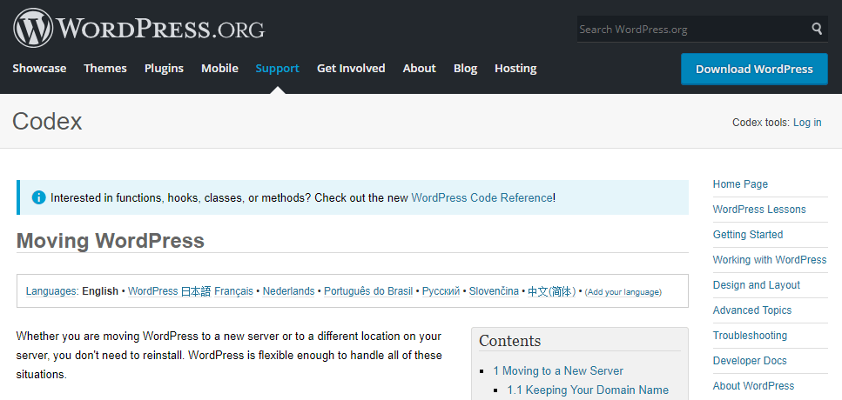Go to Troubleshooting in sidebar
The image size is (842, 400).
tap(750, 336)
